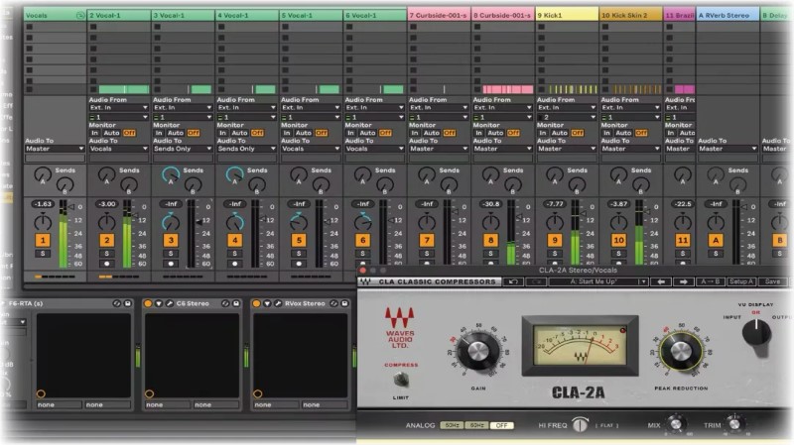
Task: Save the RVox Stereo device preset
Action: pyautogui.click(x=344, y=303)
